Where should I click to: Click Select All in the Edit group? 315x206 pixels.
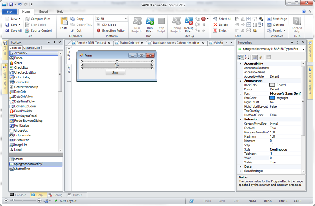[222, 19]
